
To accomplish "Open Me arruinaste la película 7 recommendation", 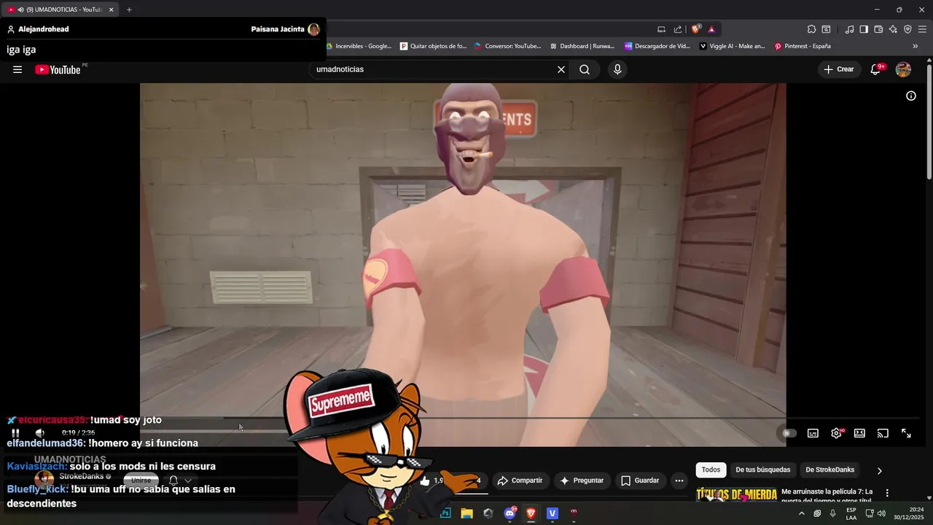I will tap(827, 496).
